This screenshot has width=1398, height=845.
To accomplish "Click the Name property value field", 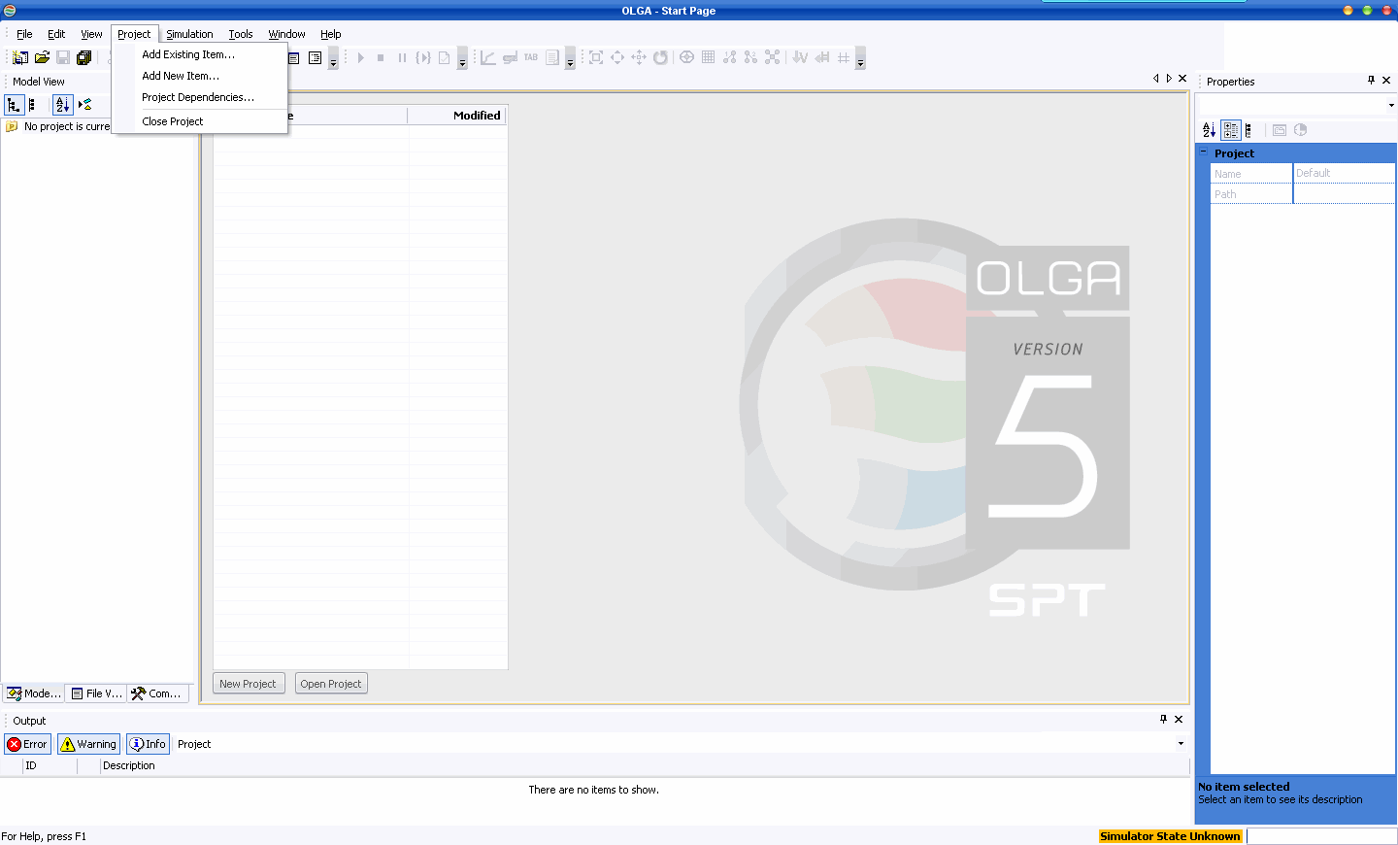I will click(x=1345, y=173).
